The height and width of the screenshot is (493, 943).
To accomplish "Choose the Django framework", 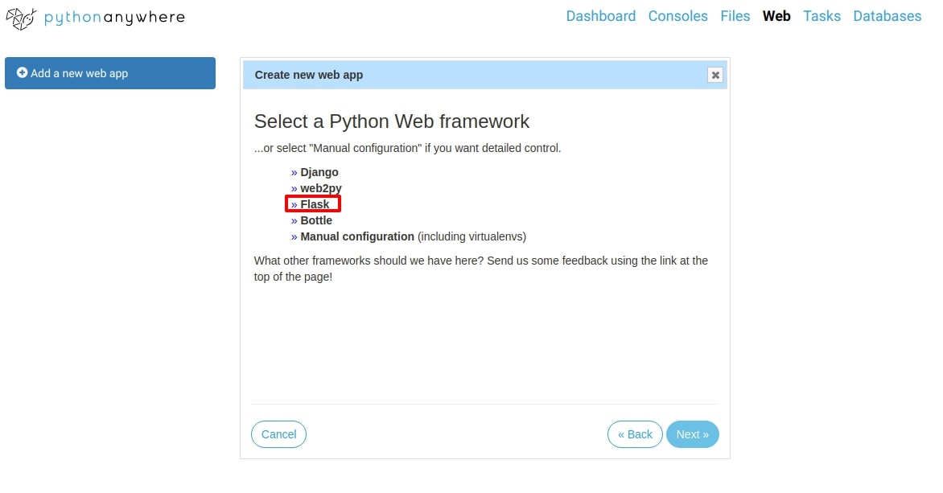I will pyautogui.click(x=319, y=173).
